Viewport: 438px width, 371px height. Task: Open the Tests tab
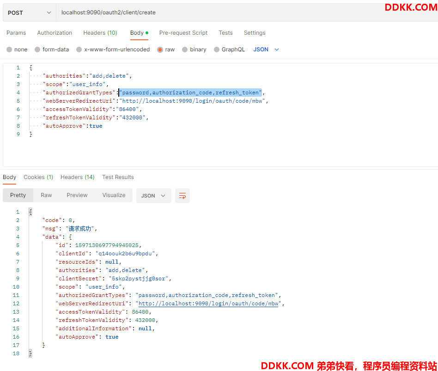(225, 33)
